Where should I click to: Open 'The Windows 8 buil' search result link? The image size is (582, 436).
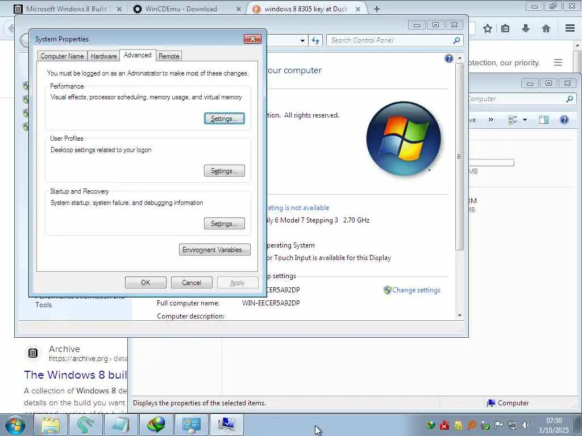click(76, 375)
